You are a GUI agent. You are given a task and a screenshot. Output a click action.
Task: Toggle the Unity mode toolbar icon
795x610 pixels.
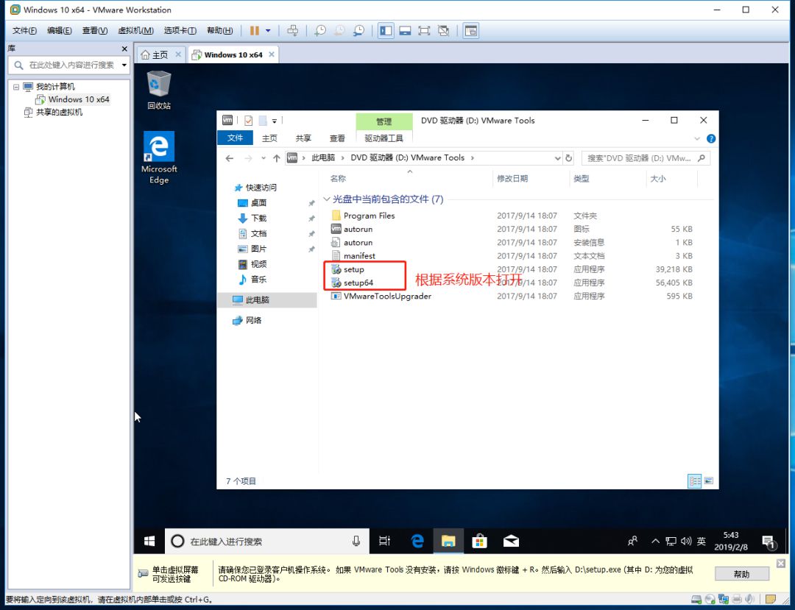pyautogui.click(x=444, y=30)
